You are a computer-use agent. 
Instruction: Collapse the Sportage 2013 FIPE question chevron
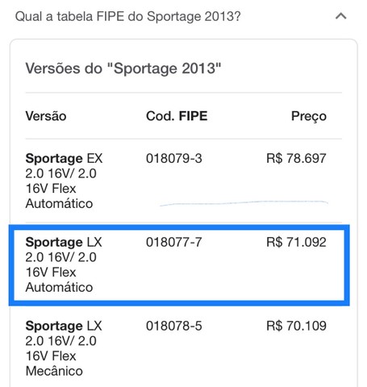coord(341,16)
